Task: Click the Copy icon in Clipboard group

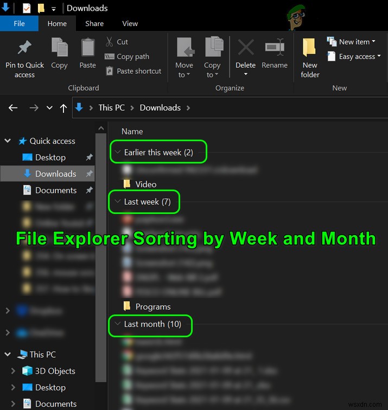Action: click(x=60, y=47)
